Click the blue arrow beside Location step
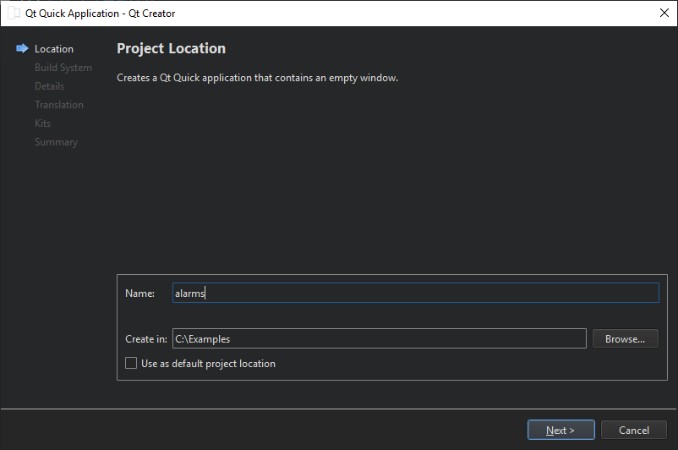Screen dimensions: 678x450 (22, 49)
